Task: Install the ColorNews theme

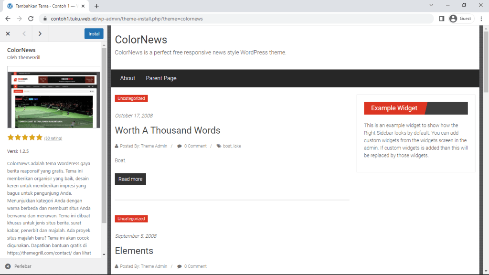Action: point(94,34)
